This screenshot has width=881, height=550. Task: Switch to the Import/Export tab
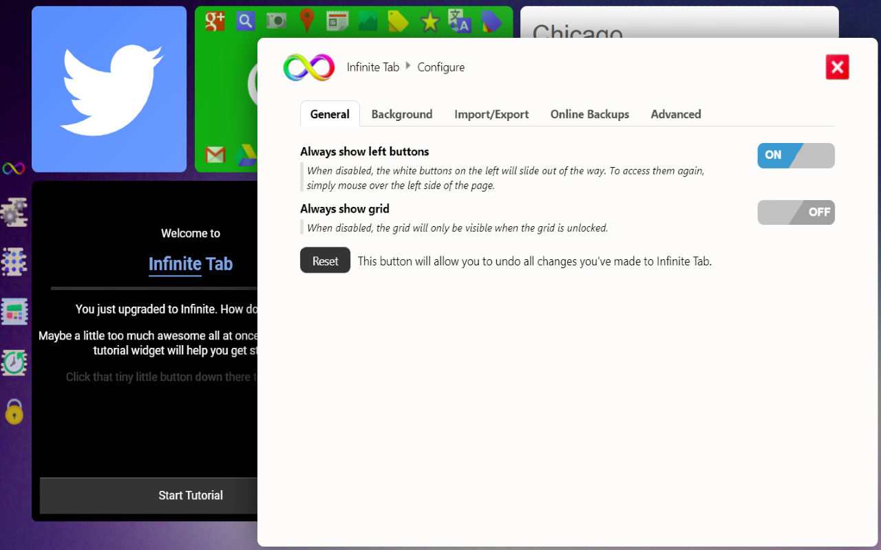491,114
